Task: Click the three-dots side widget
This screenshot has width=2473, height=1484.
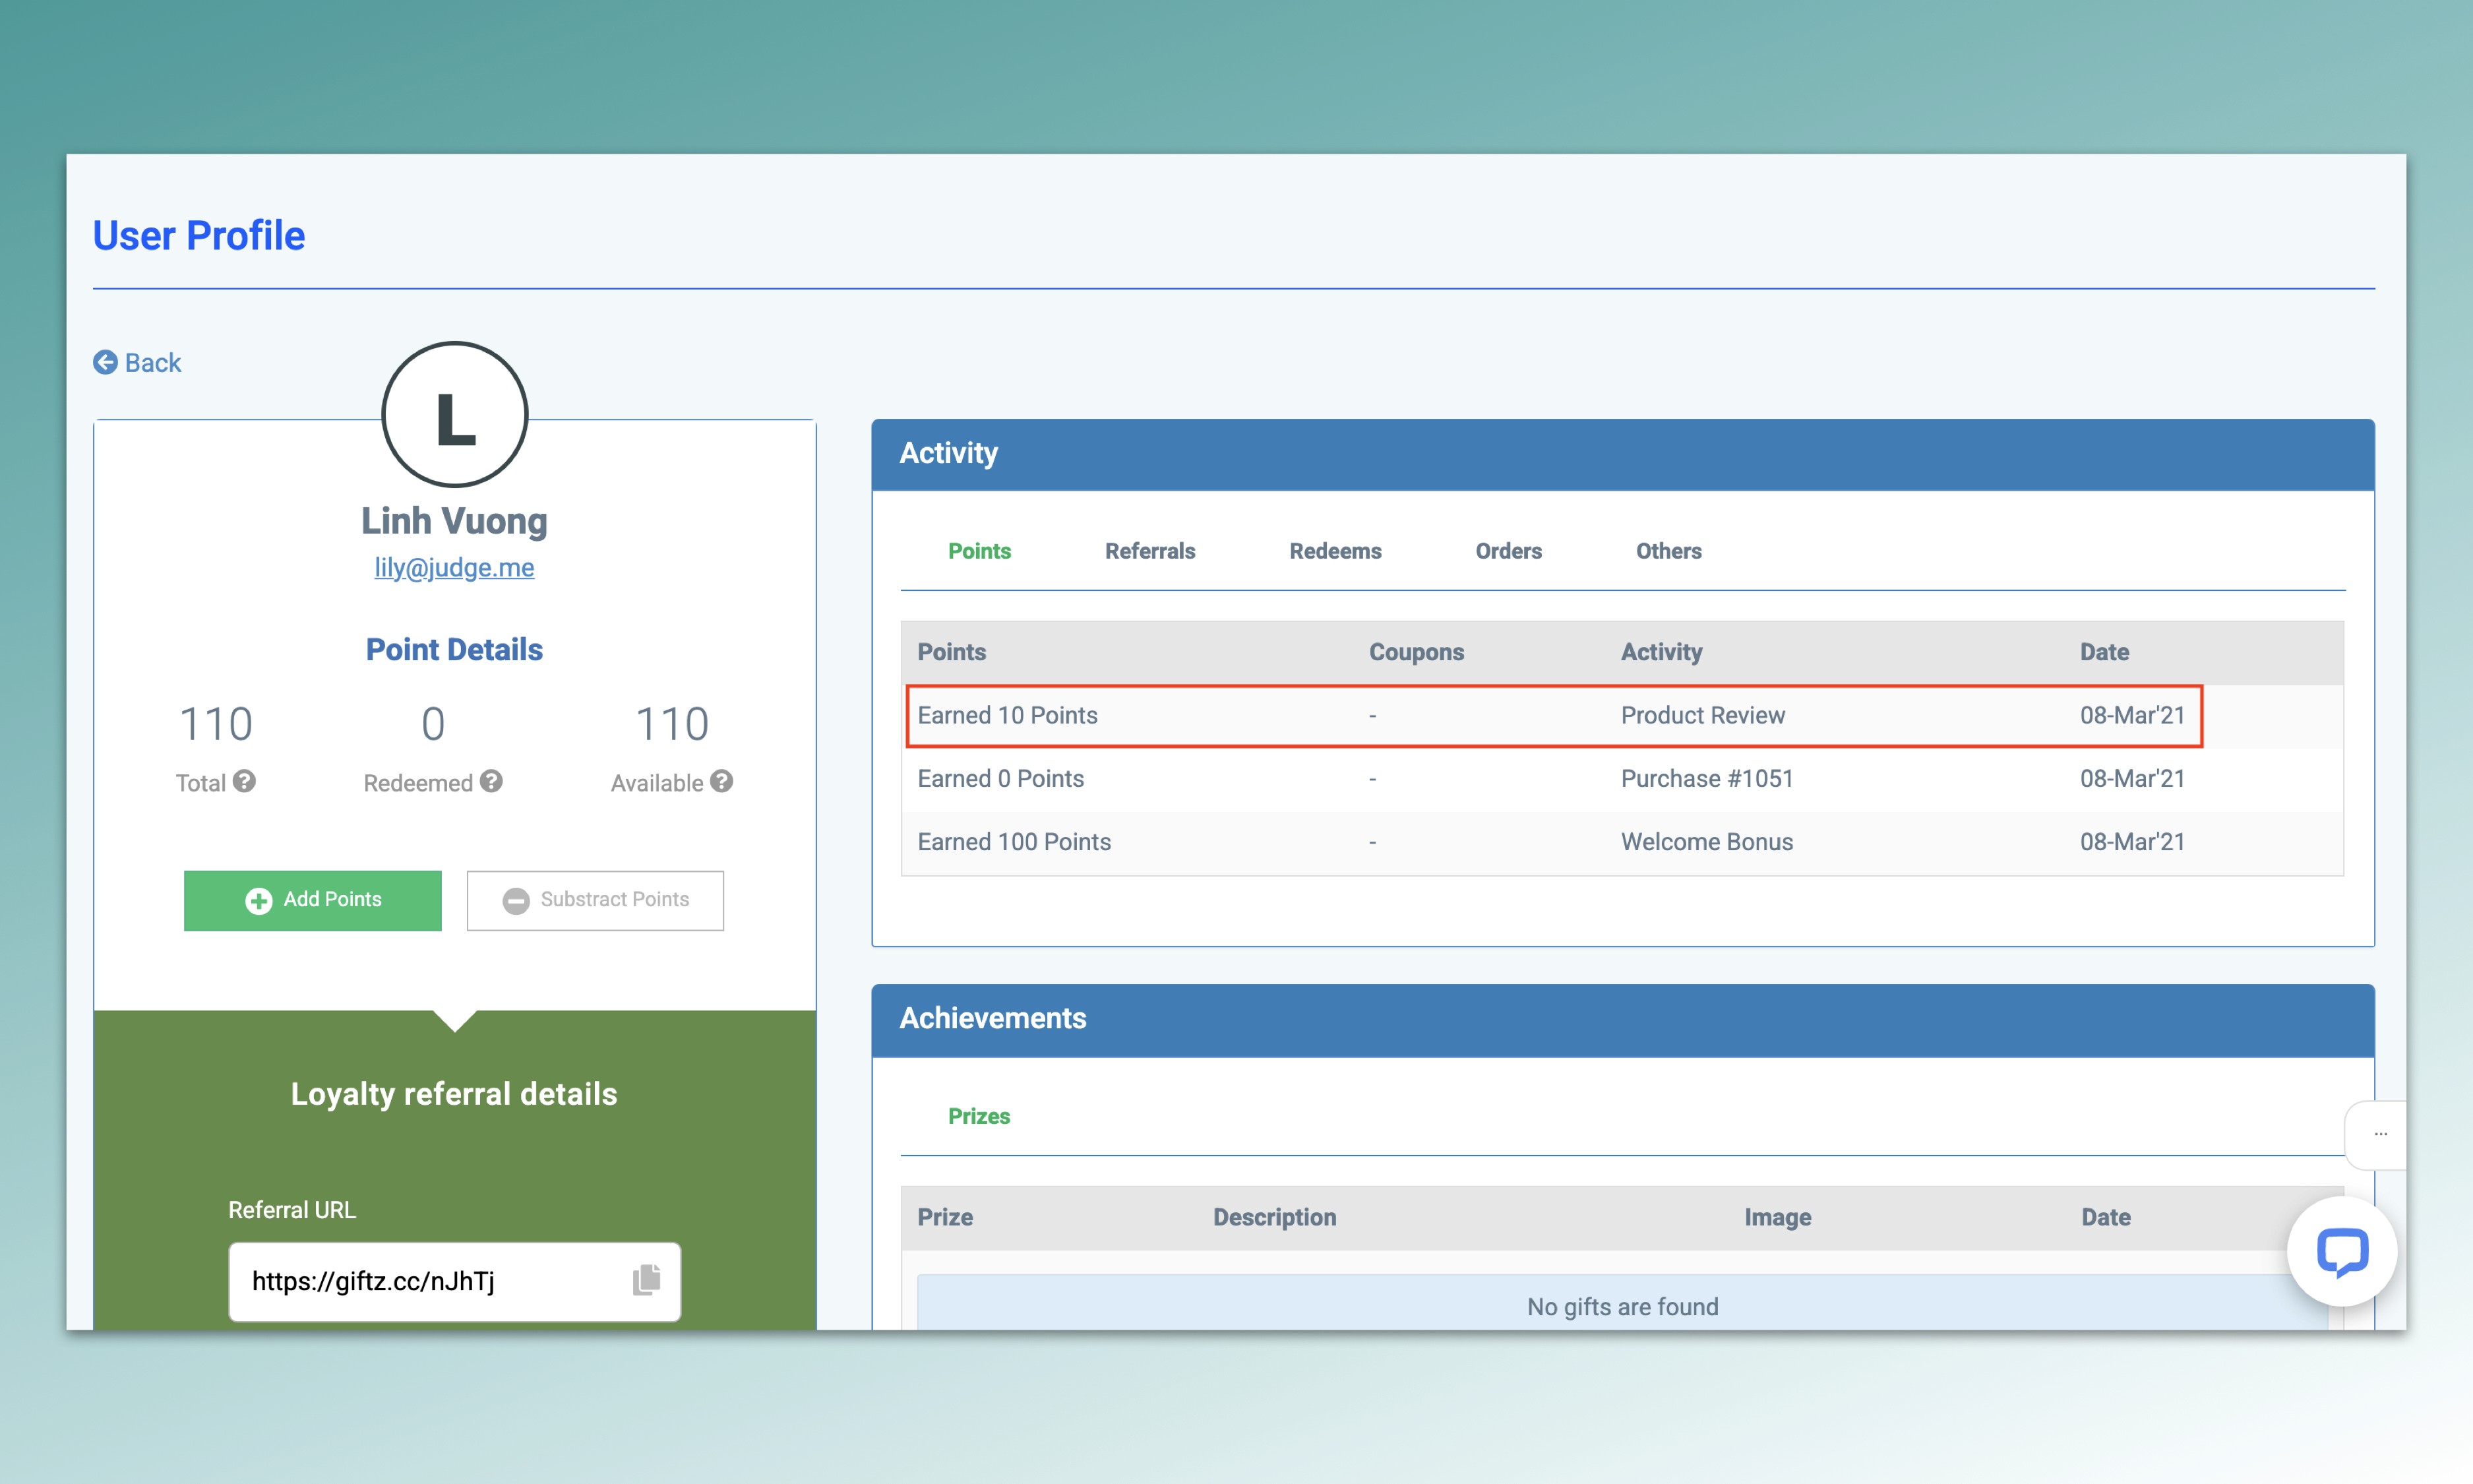Action: [2380, 1134]
